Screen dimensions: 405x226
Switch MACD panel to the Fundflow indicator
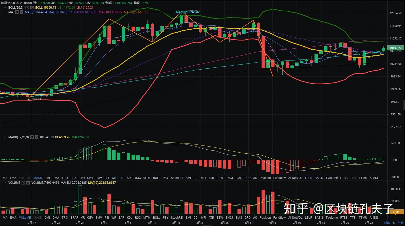tap(280, 178)
